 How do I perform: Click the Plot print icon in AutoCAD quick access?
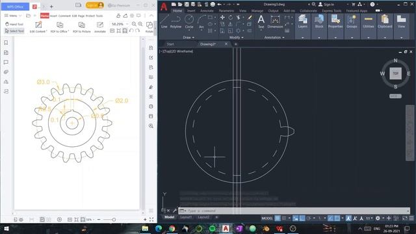click(213, 5)
